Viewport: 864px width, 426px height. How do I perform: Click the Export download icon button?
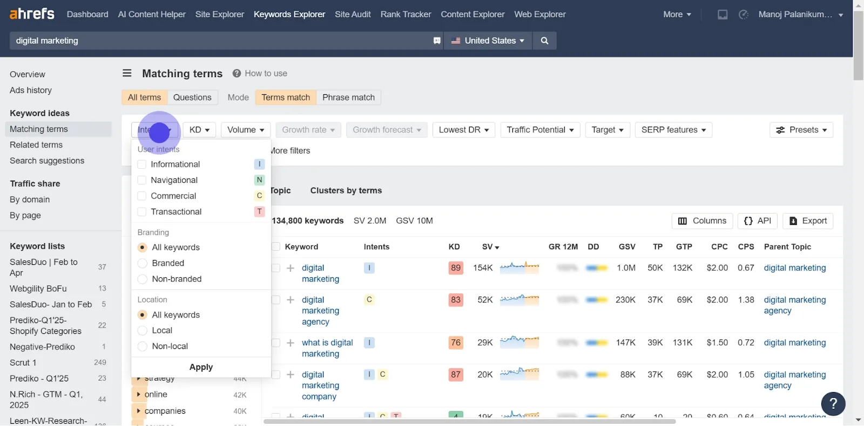point(808,221)
